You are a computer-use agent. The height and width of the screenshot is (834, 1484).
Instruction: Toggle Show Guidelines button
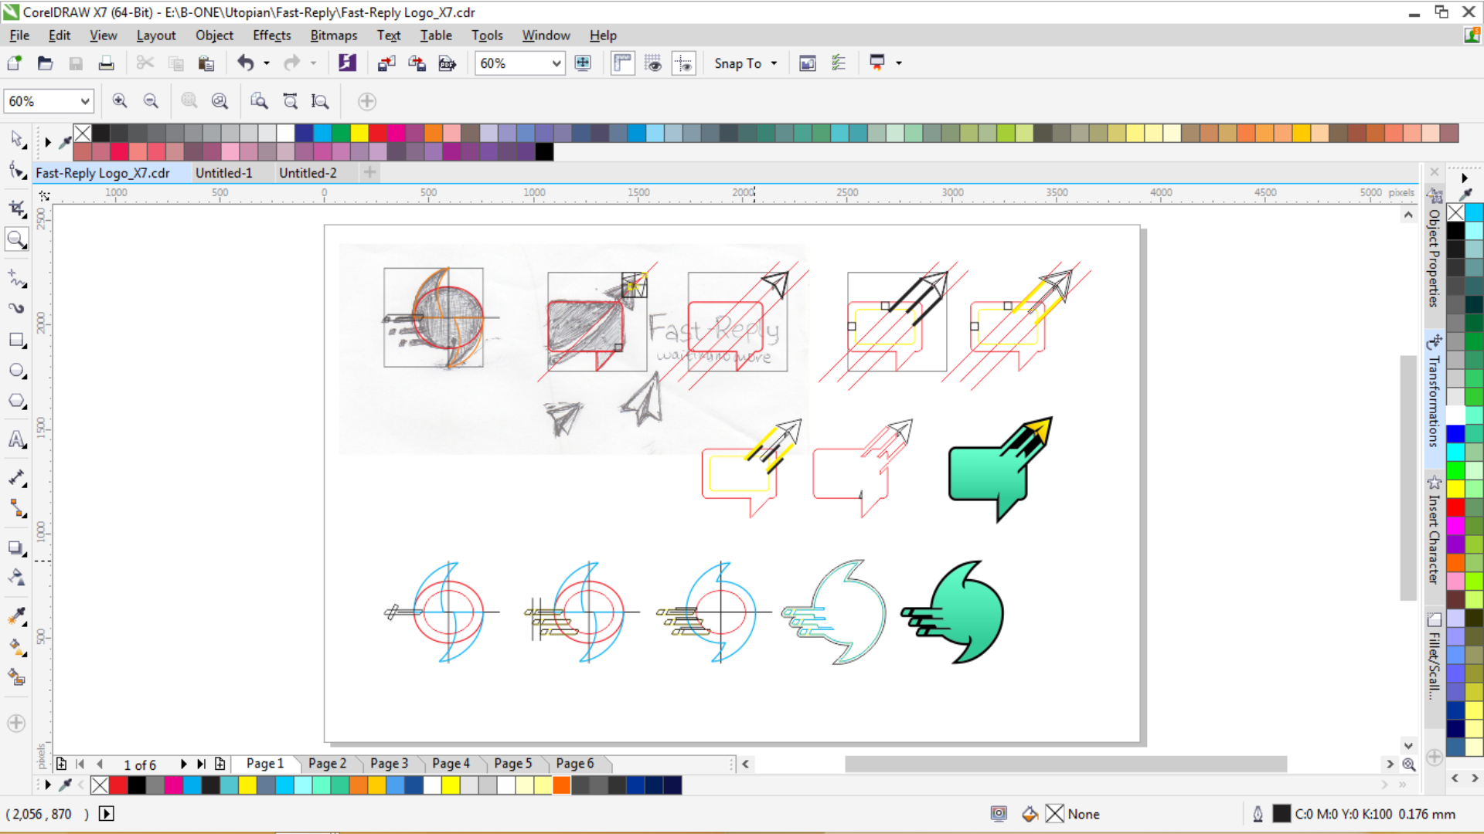684,63
